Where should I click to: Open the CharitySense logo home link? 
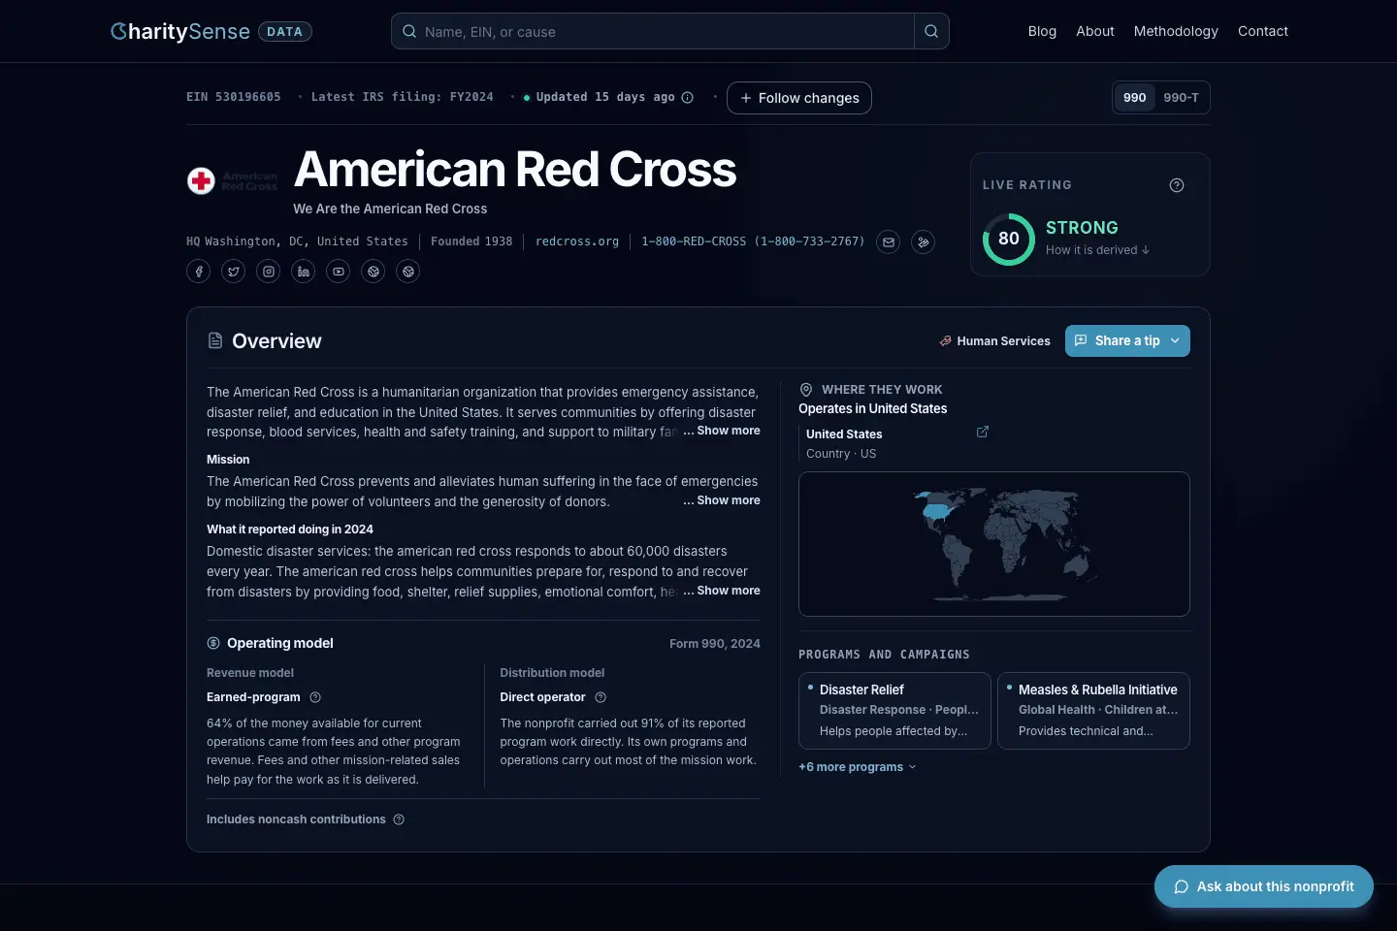pyautogui.click(x=180, y=31)
